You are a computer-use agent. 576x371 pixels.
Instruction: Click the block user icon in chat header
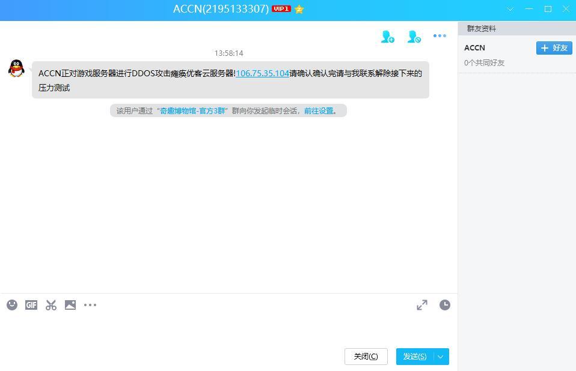414,36
